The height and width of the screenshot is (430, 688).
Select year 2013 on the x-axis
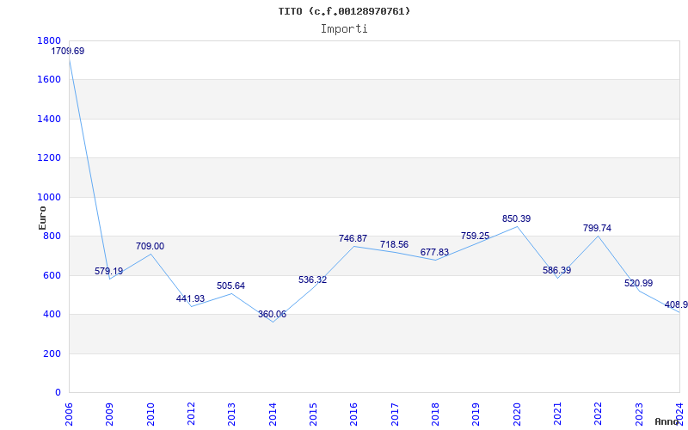[231, 412]
